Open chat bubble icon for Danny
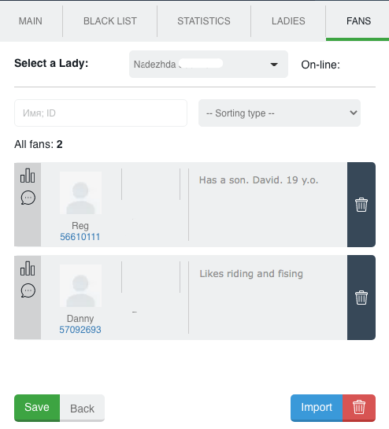The width and height of the screenshot is (389, 429). 28,290
